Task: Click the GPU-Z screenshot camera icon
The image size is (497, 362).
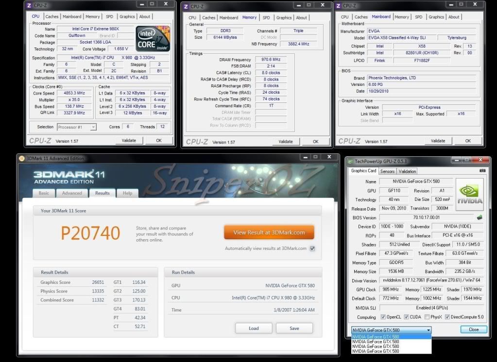Action: pos(482,171)
